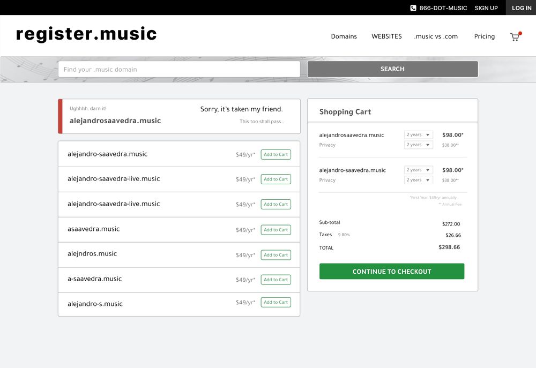Open the .music vs .com page
This screenshot has height=368, width=536.
(436, 36)
